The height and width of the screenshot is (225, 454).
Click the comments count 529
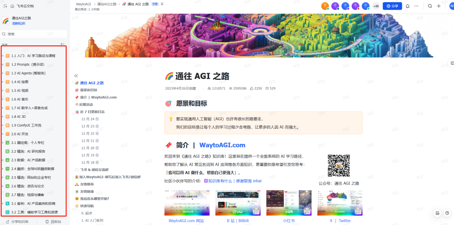tap(270, 88)
